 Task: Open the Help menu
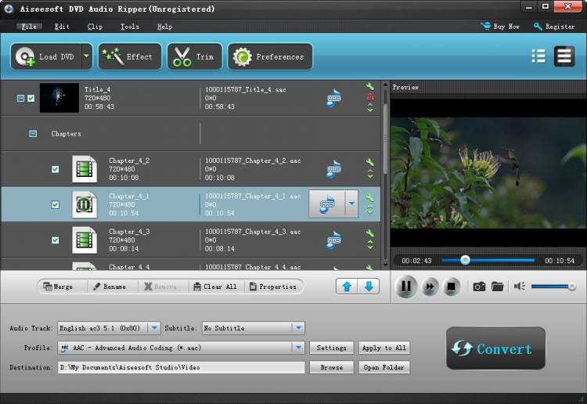click(x=164, y=27)
